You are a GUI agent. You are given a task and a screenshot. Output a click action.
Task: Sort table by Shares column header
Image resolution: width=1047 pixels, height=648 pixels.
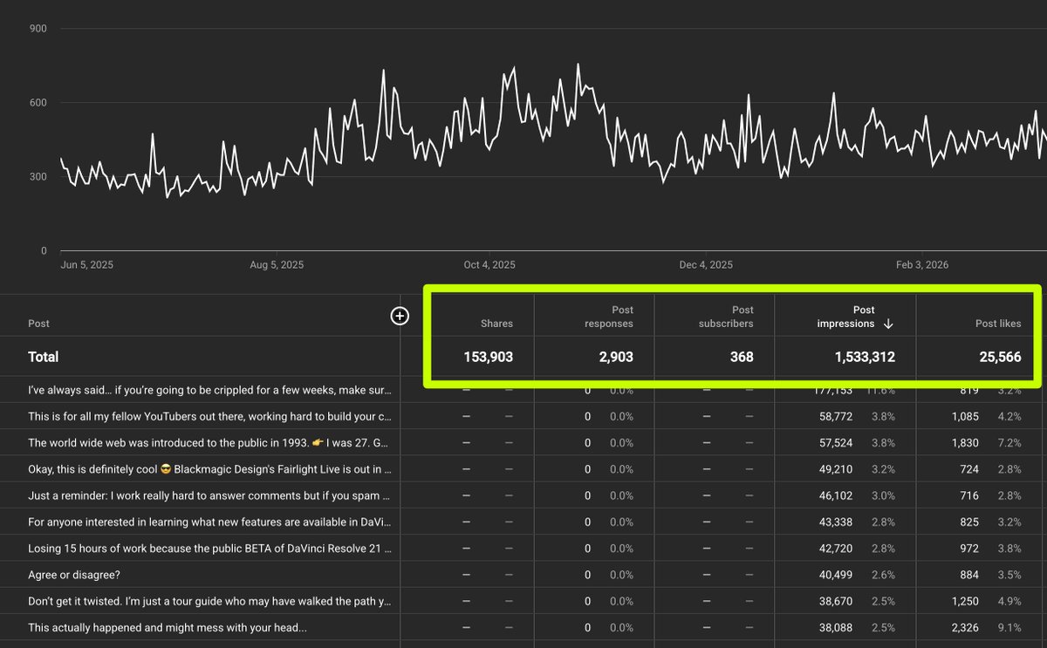click(x=496, y=324)
